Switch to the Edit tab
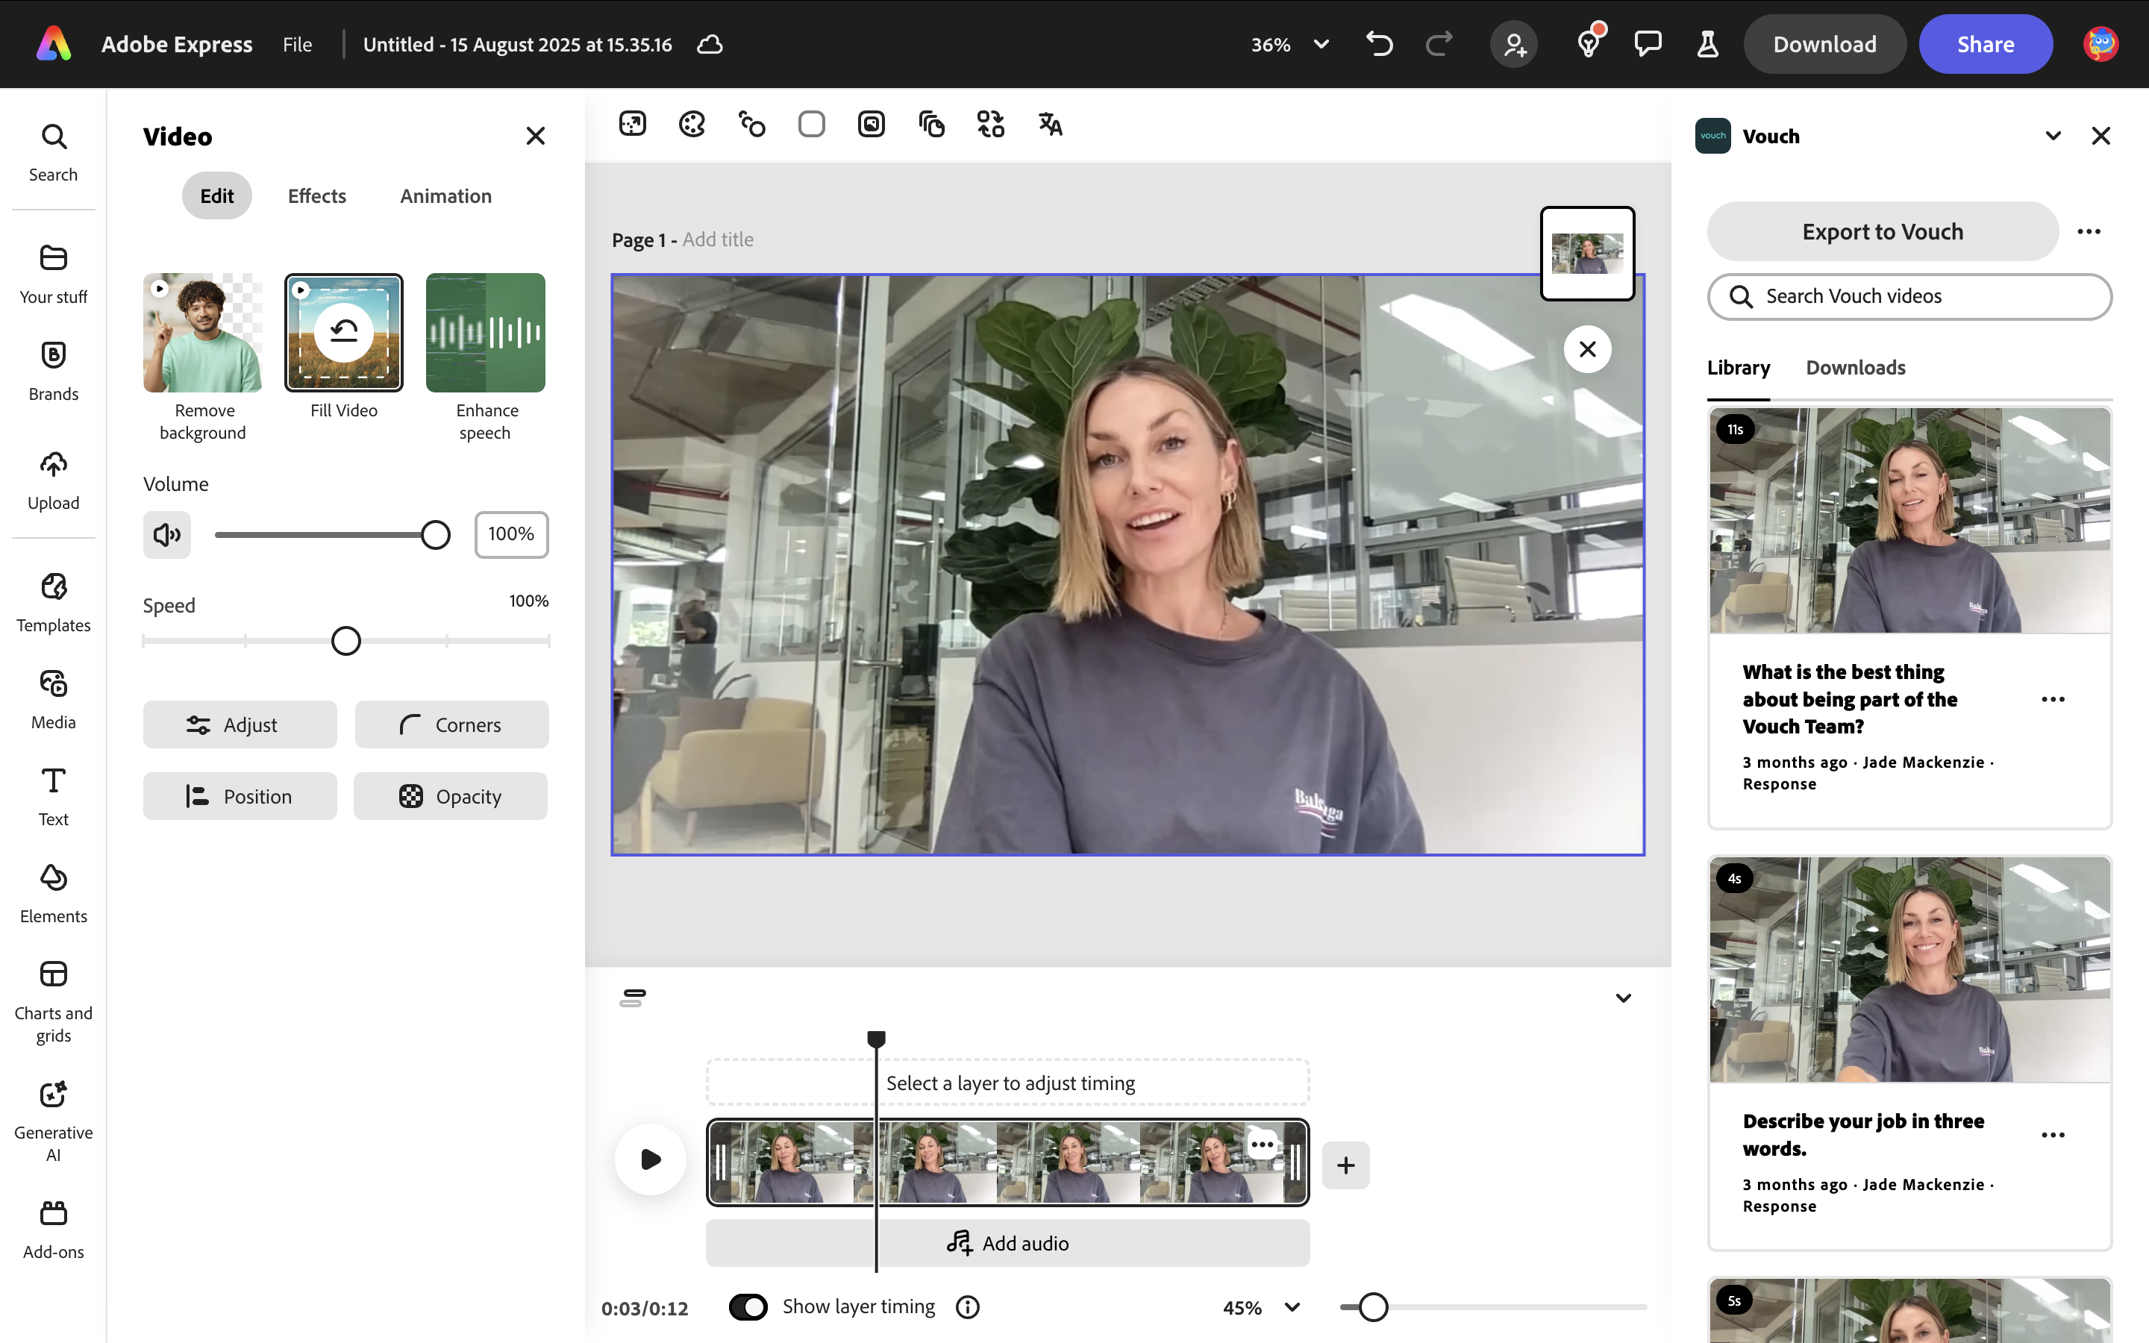The image size is (2149, 1343). coord(216,196)
